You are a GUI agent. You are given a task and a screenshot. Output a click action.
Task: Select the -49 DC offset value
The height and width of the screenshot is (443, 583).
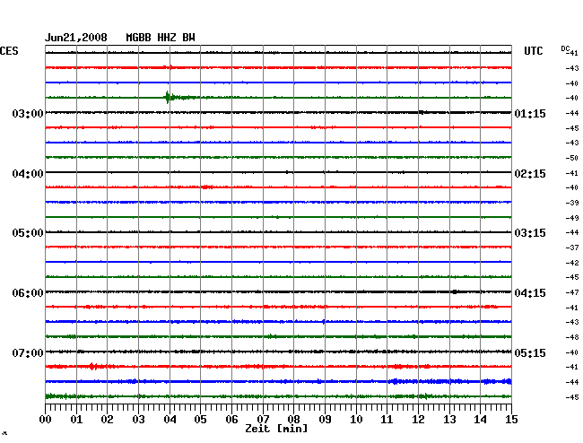click(x=572, y=218)
